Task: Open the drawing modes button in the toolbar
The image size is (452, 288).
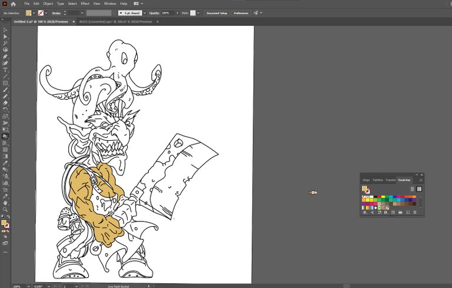Action: 5,237
